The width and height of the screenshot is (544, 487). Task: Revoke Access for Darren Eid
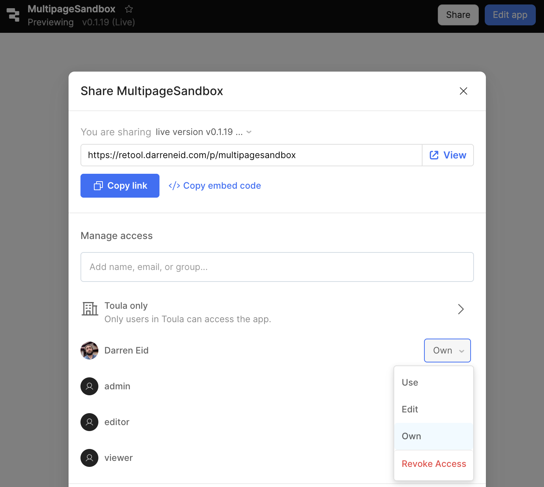(x=434, y=464)
